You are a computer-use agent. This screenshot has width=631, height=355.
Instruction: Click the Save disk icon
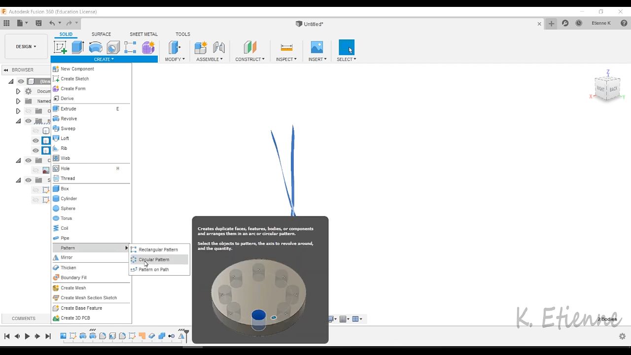click(x=38, y=23)
